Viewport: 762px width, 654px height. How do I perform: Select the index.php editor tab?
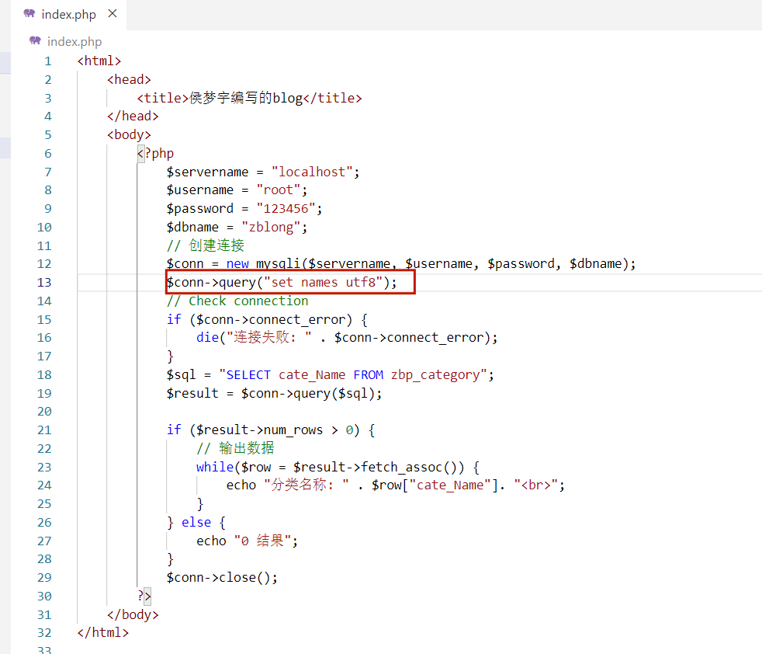click(x=68, y=15)
